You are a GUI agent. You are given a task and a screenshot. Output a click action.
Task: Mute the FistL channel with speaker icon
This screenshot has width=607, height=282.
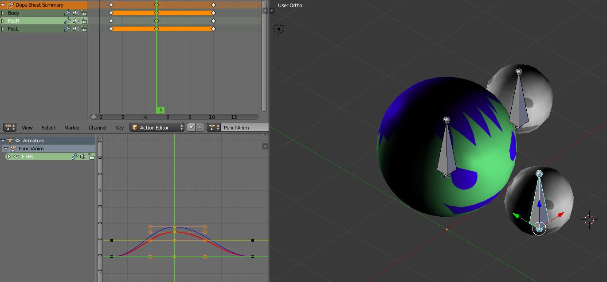click(76, 29)
